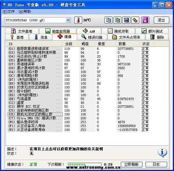Click the ID column header
The height and width of the screenshot is (171, 174).
pyautogui.click(x=34, y=44)
